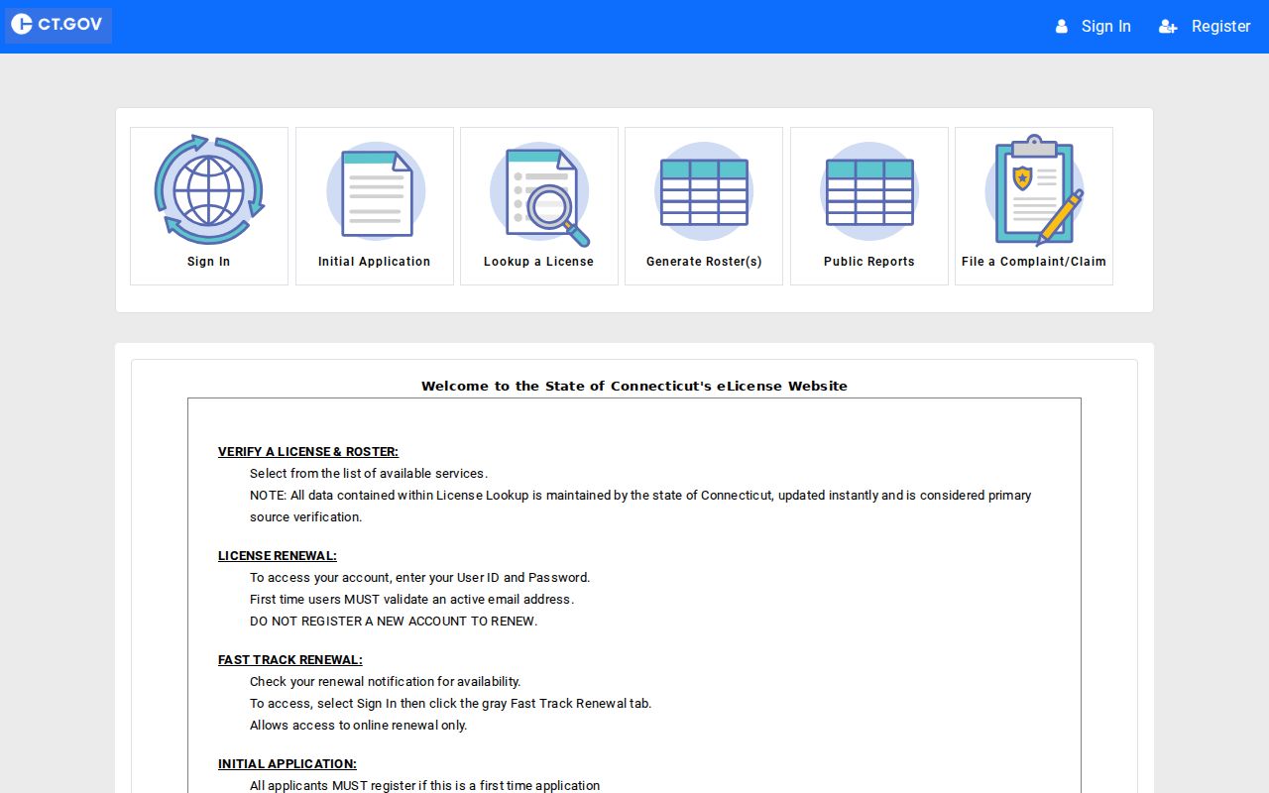Screen dimensions: 1269x793
Task: Click text 'DO NOT REGISTER A NEW ACCOUNT TO RENEW.'
Action: (394, 622)
